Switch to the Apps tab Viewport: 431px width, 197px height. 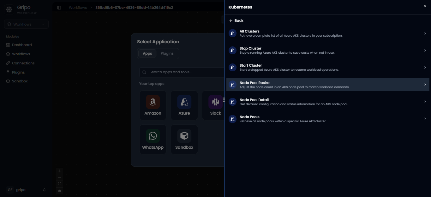(x=147, y=53)
